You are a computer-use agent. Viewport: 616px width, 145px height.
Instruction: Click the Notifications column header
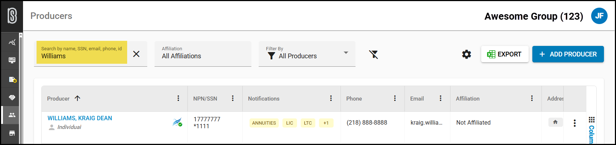264,98
